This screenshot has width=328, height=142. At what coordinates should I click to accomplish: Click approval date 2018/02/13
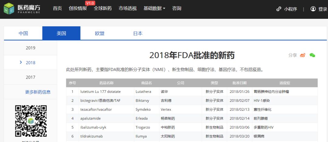click(240, 110)
